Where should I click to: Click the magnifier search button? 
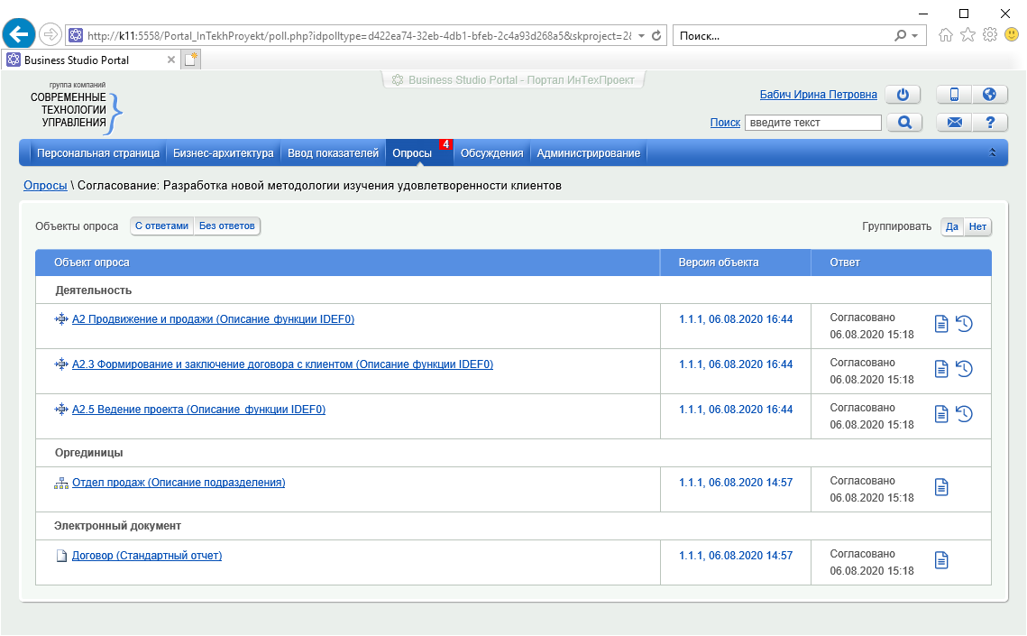coord(904,123)
